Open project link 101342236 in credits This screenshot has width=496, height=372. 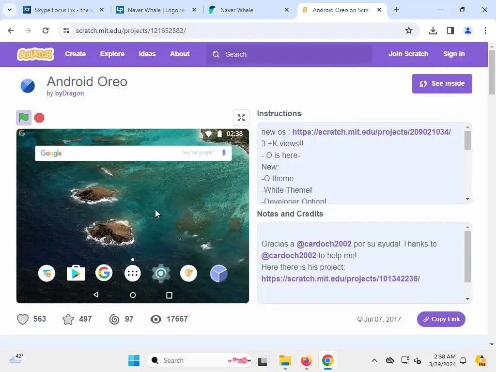(341, 279)
